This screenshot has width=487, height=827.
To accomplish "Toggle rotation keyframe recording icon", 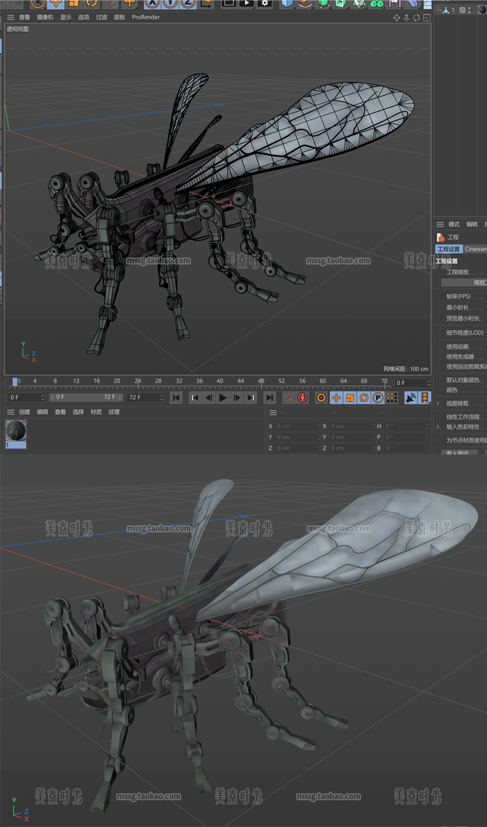I will [x=364, y=397].
